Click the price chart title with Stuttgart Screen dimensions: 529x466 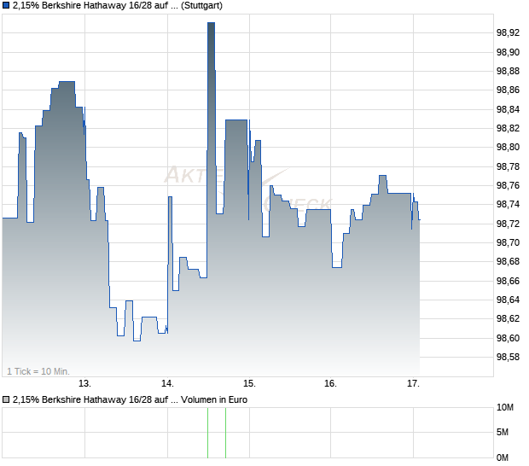[x=118, y=6]
